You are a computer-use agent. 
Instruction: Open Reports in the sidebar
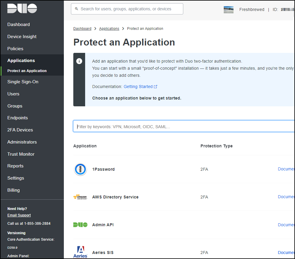pos(15,166)
